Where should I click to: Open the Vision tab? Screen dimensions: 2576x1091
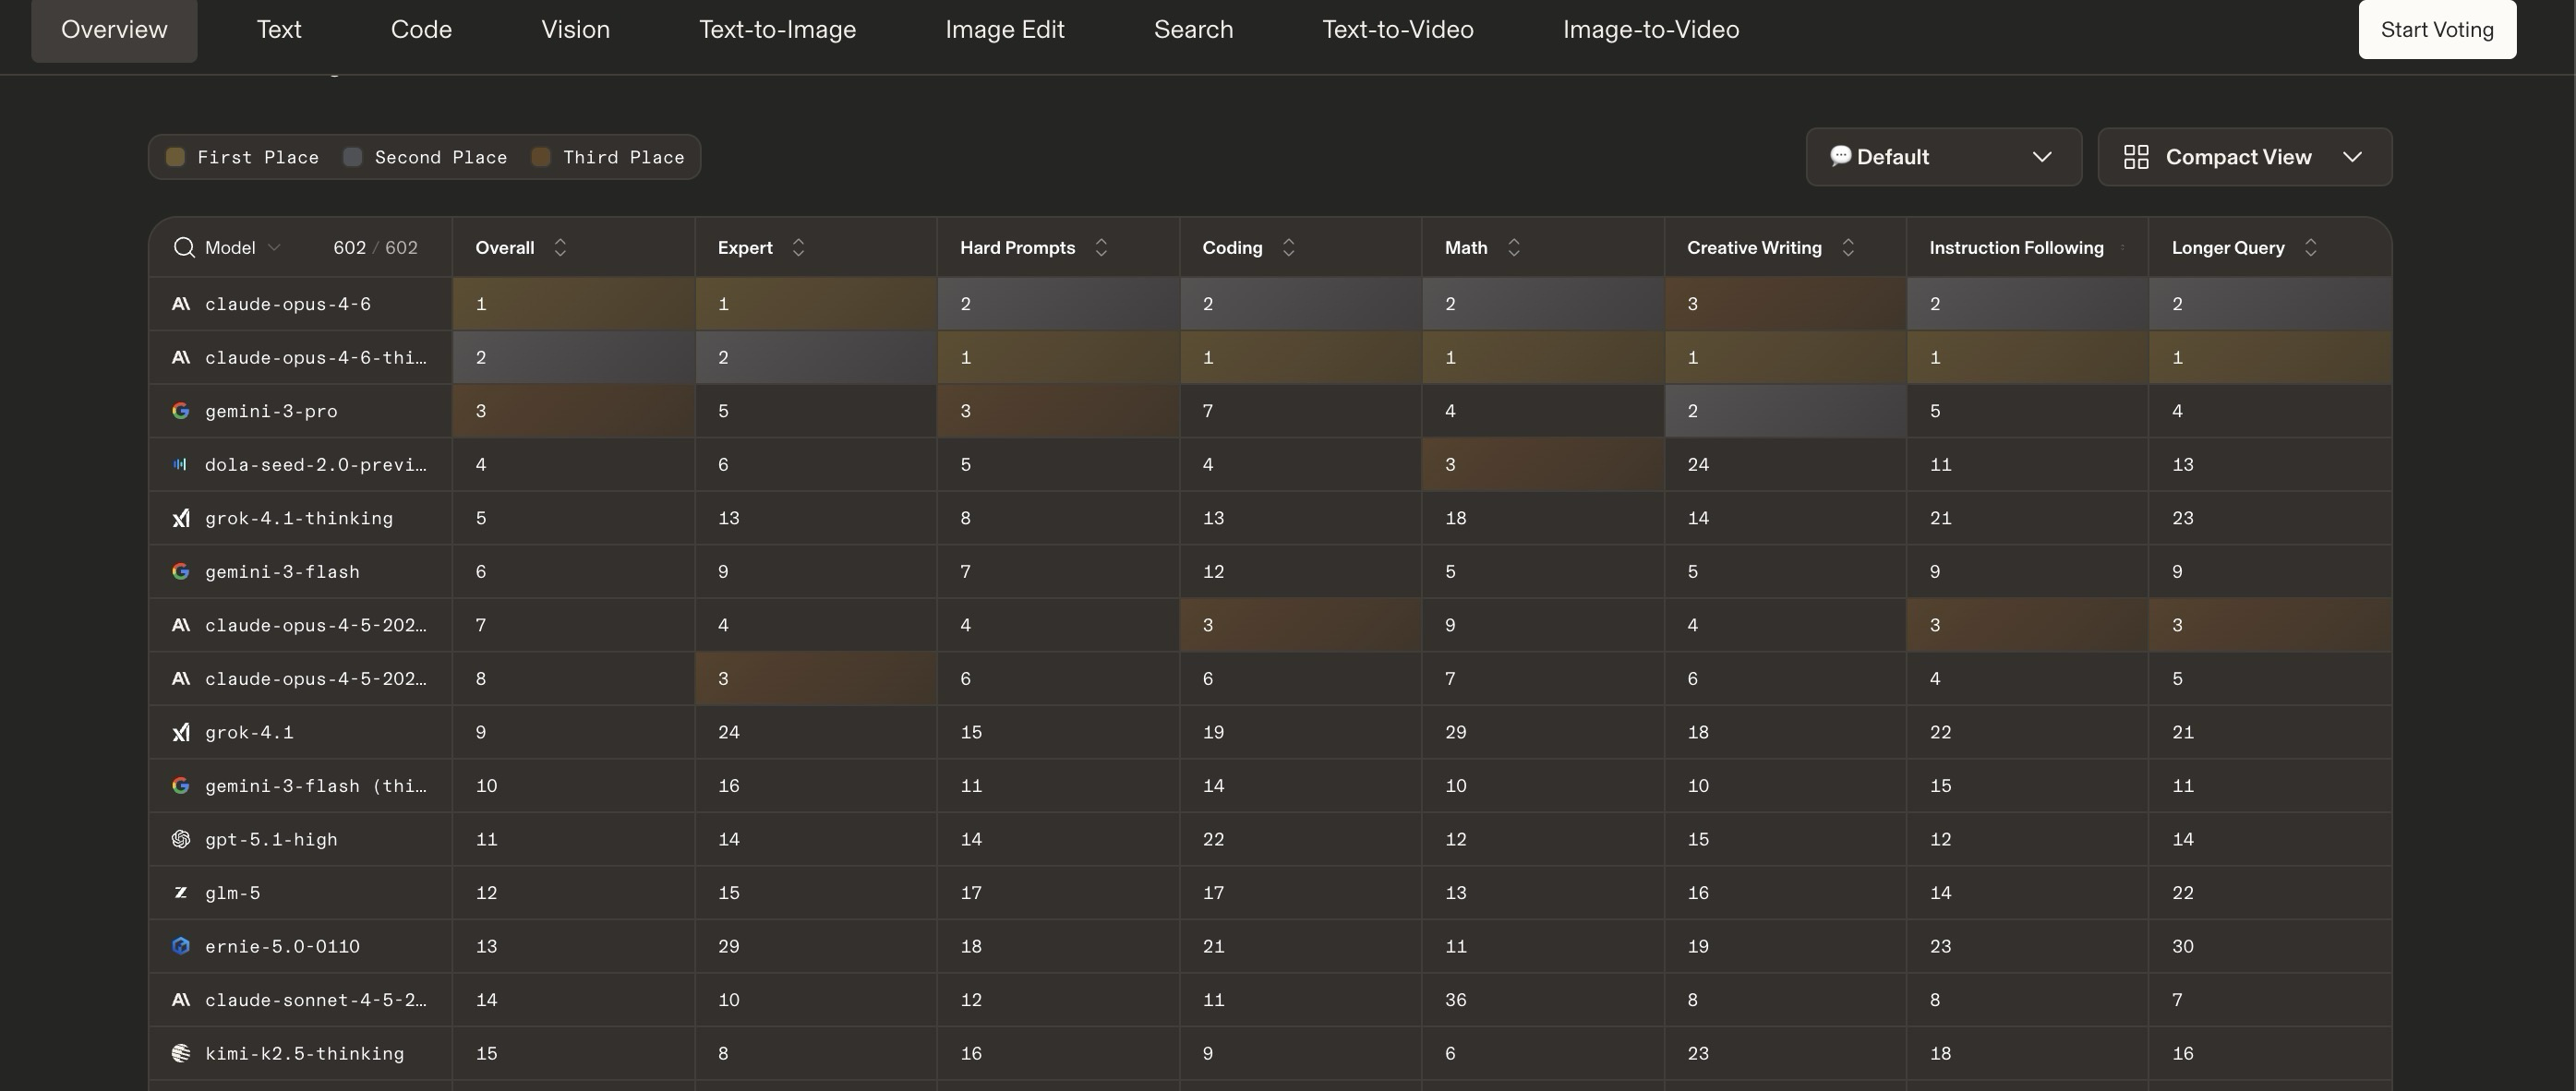pyautogui.click(x=575, y=30)
